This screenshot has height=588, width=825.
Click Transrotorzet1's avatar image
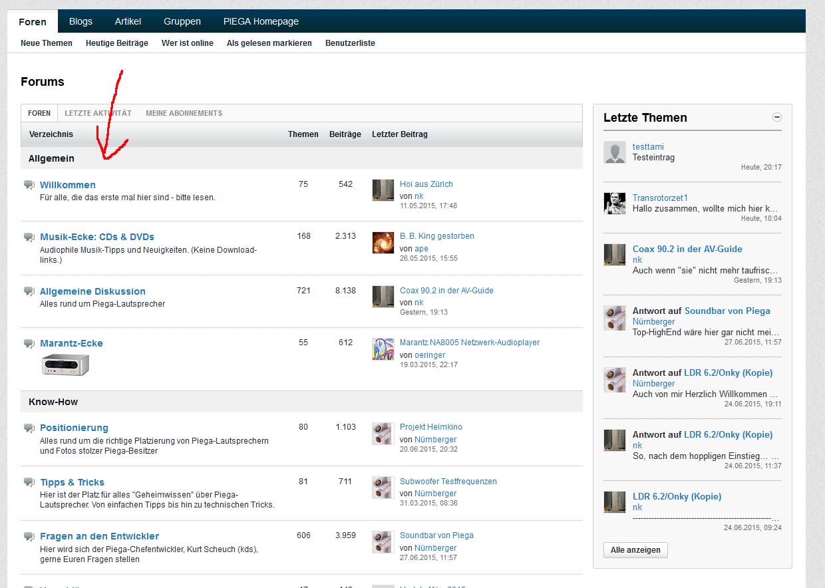pyautogui.click(x=614, y=204)
